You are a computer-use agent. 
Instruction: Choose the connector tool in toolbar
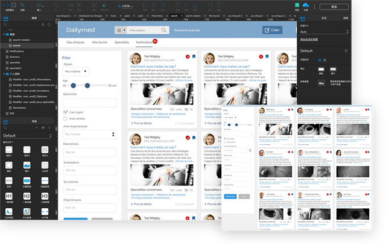[x=22, y=5]
